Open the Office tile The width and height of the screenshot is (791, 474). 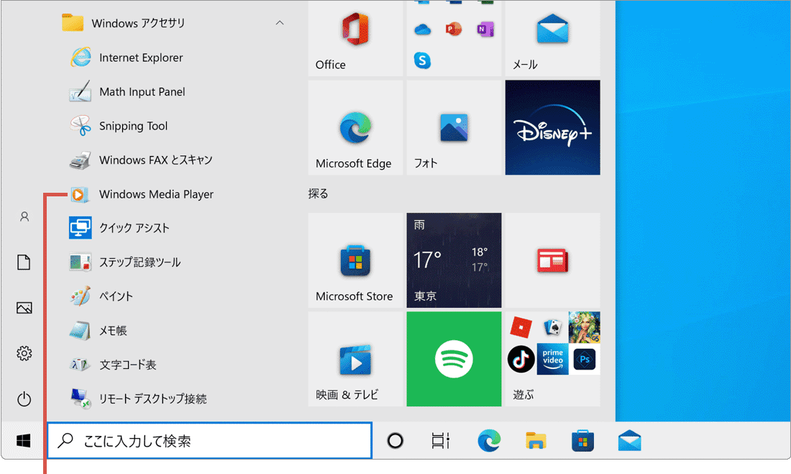point(355,37)
